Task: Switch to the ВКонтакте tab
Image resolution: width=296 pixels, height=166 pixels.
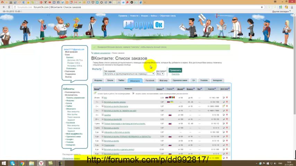Action: tap(135, 81)
